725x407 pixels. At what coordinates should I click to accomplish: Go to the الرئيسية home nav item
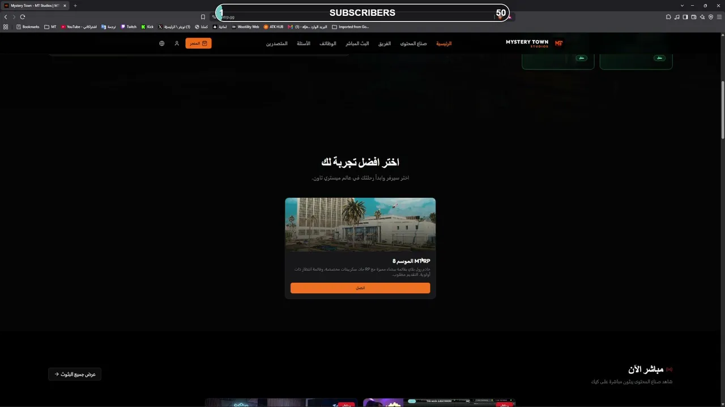(444, 44)
